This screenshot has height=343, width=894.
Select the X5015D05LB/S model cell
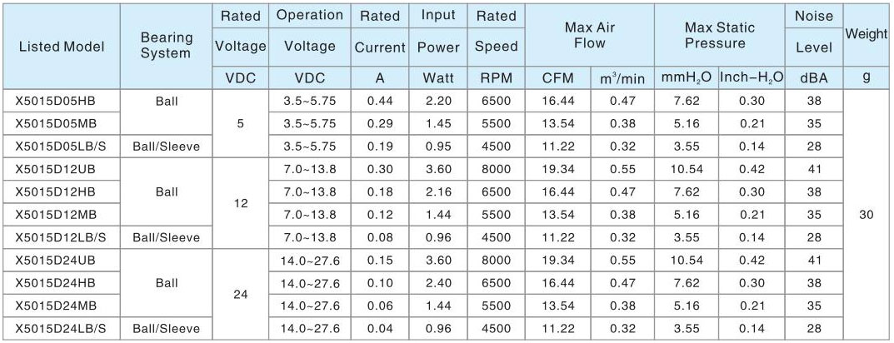point(62,147)
